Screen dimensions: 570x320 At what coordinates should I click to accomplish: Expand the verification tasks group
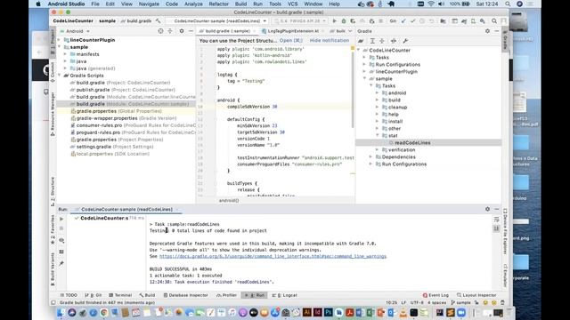pos(377,149)
